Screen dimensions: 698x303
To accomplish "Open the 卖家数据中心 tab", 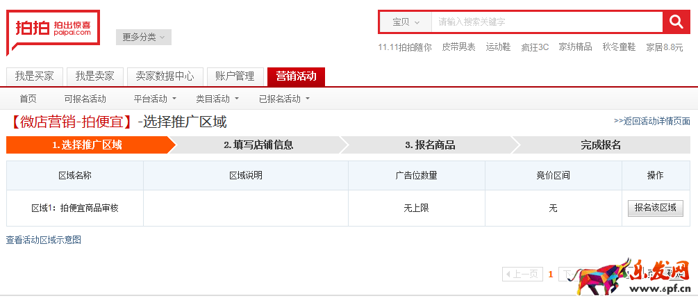I will pyautogui.click(x=165, y=76).
